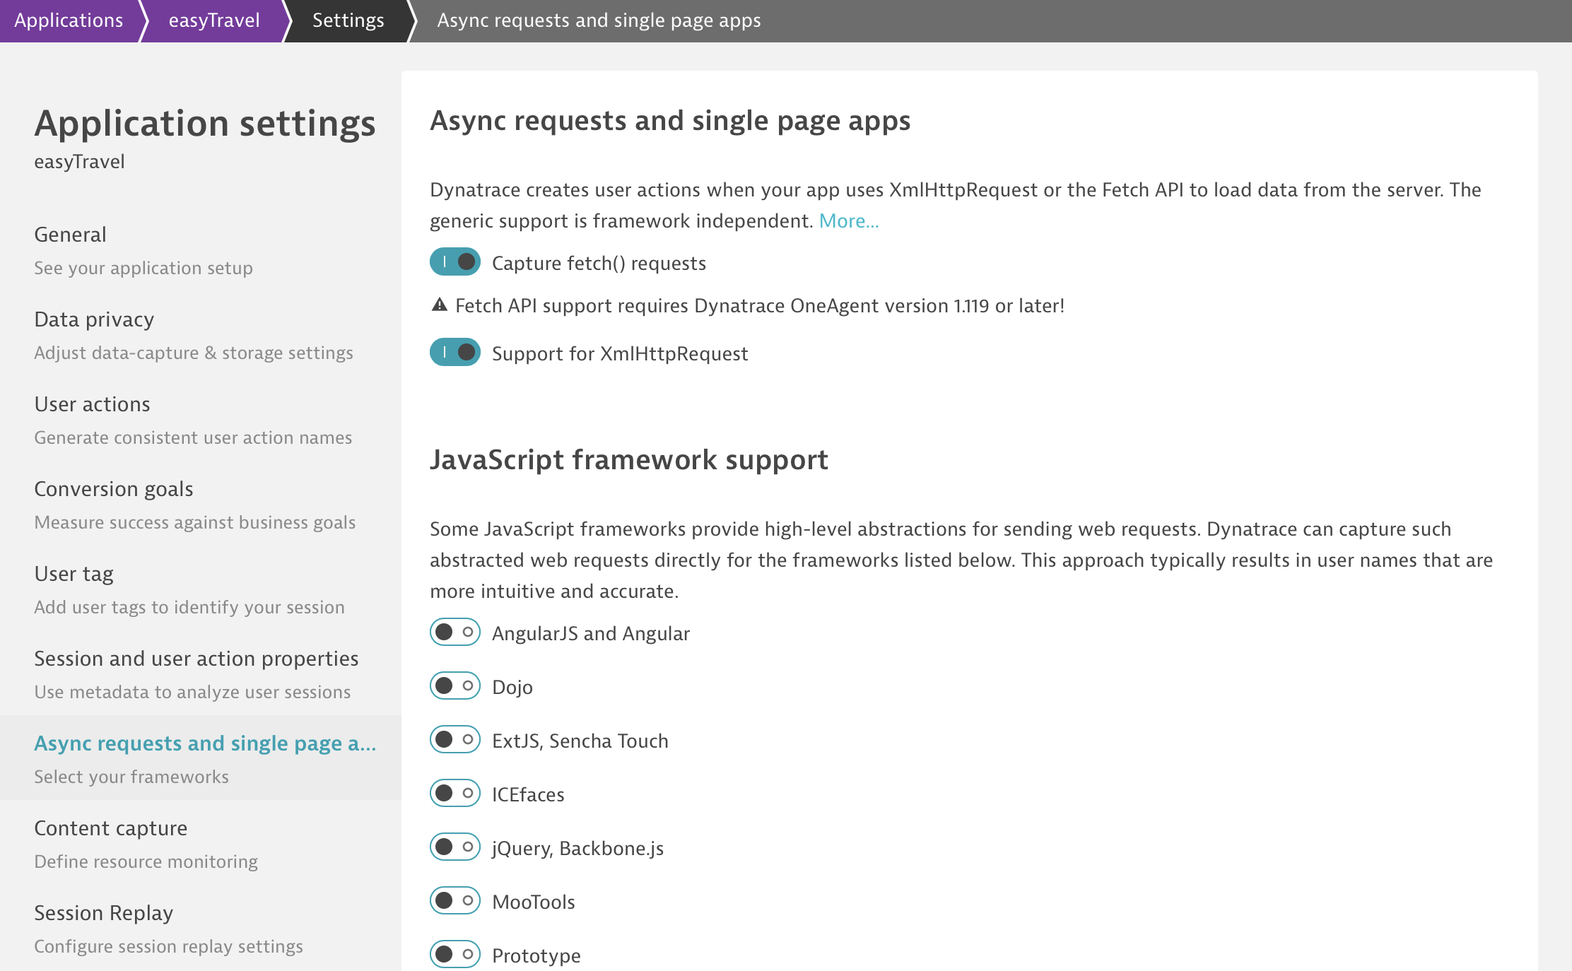Go to Session Replay settings
Screen dimensions: 1572x971
pyautogui.click(x=104, y=913)
